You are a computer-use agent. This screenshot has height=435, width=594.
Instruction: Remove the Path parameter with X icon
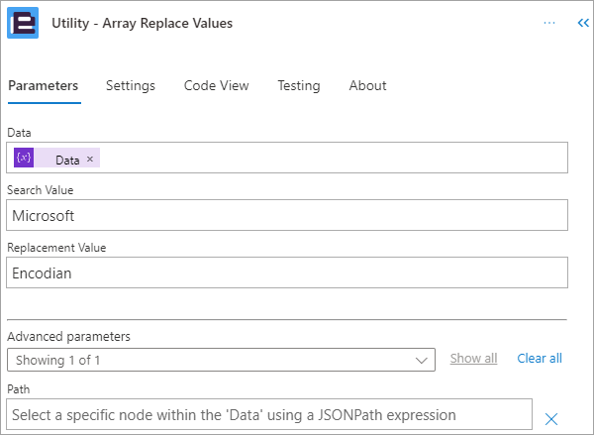pos(551,419)
